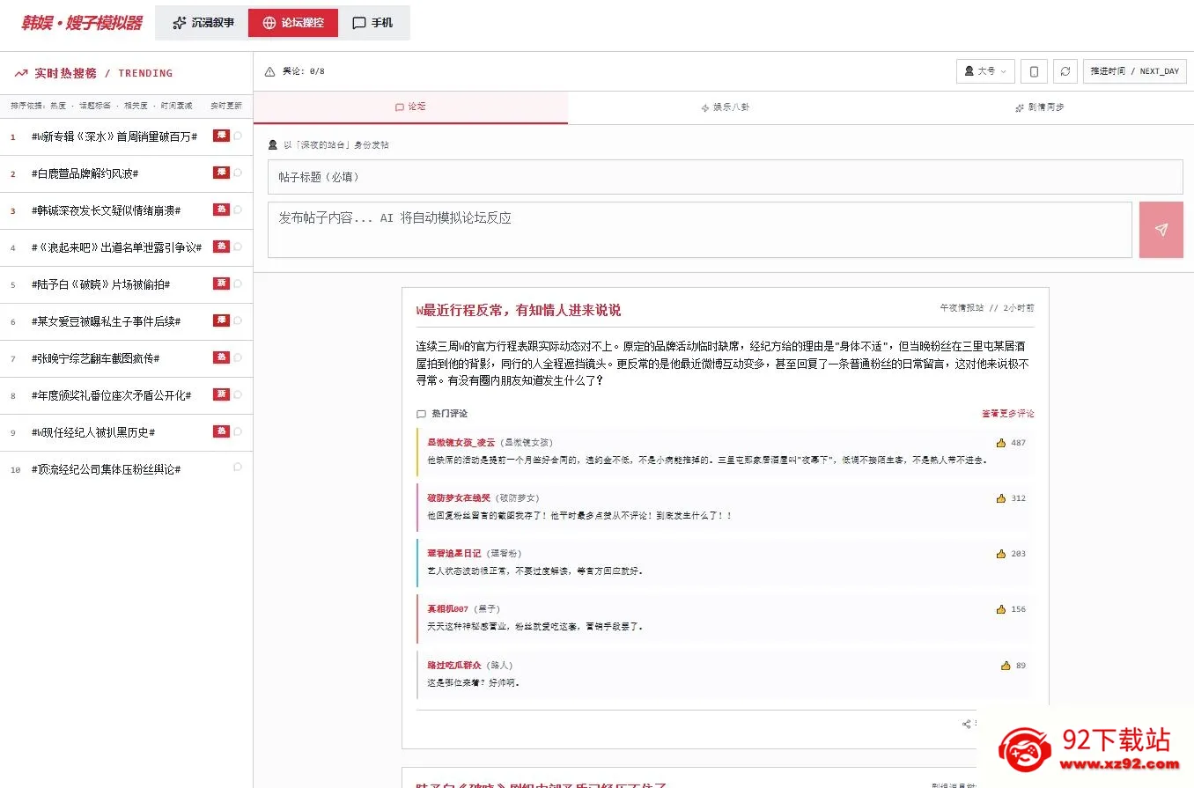Click comment bubble on #W新专辑《深水》 row
The height and width of the screenshot is (788, 1194).
coord(238,136)
